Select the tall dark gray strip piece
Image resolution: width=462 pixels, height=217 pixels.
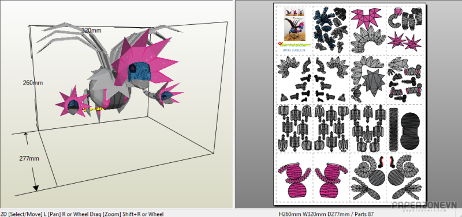pos(393,130)
